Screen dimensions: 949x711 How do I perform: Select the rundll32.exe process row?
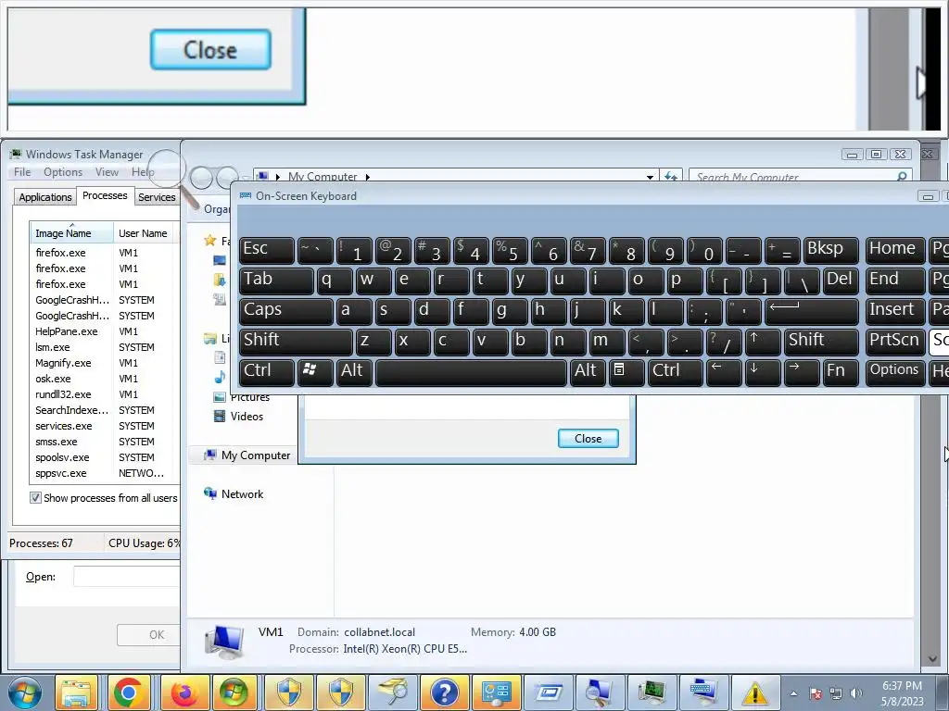pos(103,394)
